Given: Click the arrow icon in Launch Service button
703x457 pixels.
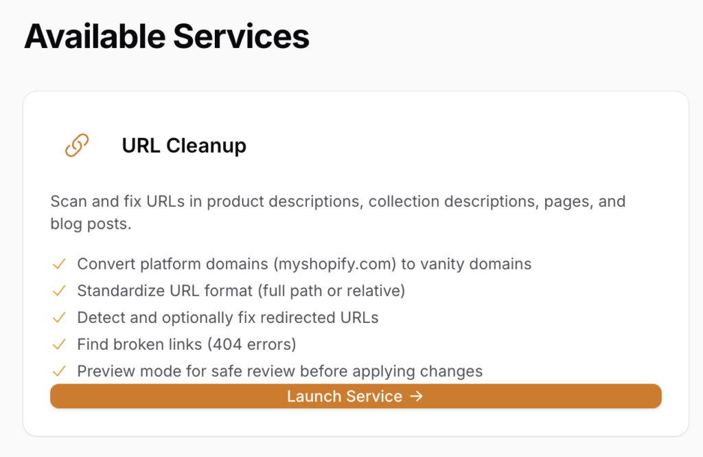Looking at the screenshot, I should 416,397.
